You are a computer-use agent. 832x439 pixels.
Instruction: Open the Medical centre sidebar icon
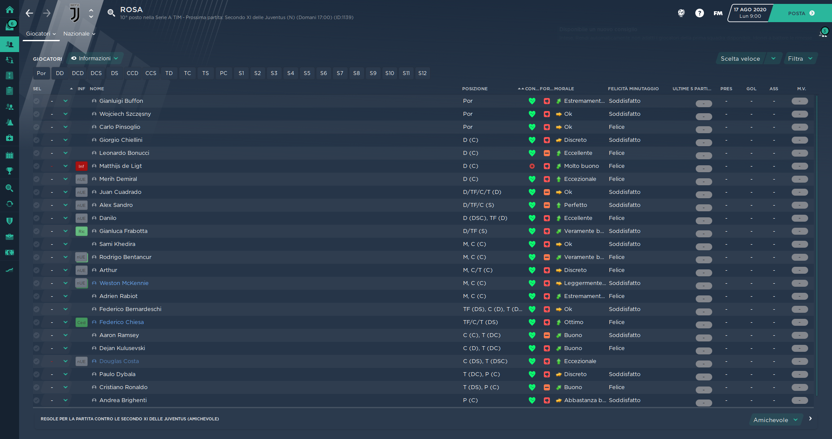click(10, 138)
